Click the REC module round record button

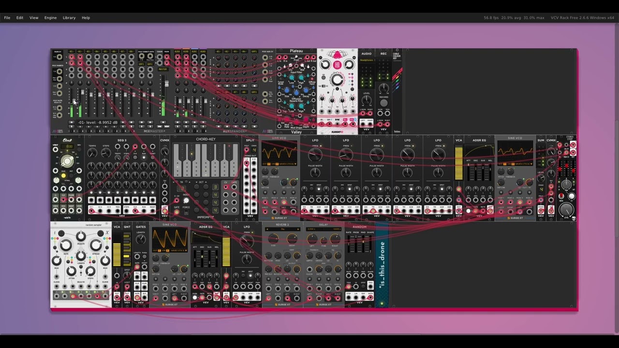pos(383,103)
